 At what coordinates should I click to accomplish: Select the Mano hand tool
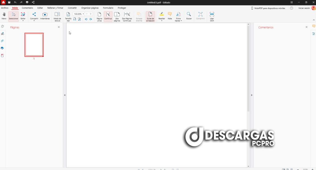(x=4, y=16)
